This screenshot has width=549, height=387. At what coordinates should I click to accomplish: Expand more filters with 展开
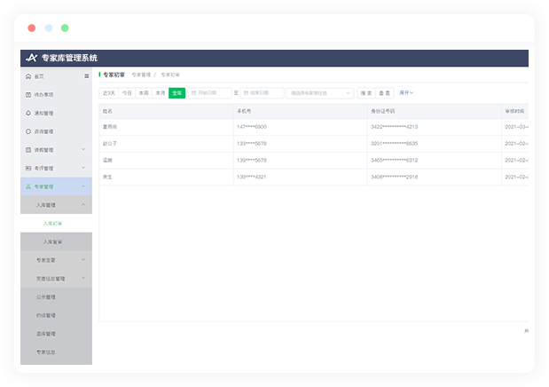[406, 92]
